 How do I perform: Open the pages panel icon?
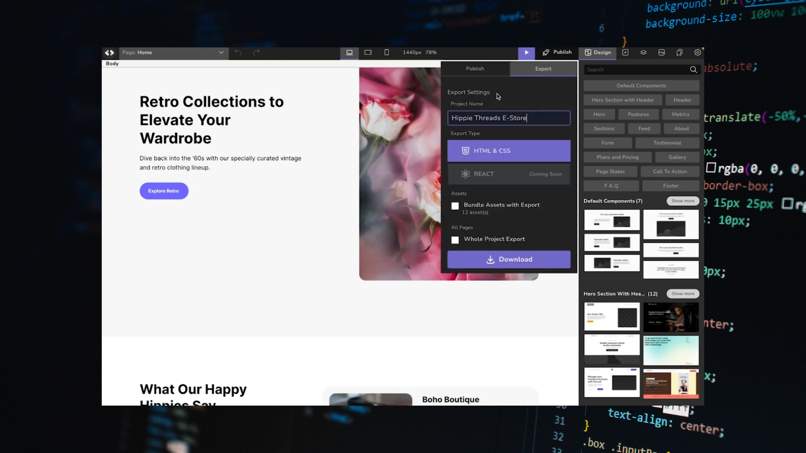(x=680, y=52)
